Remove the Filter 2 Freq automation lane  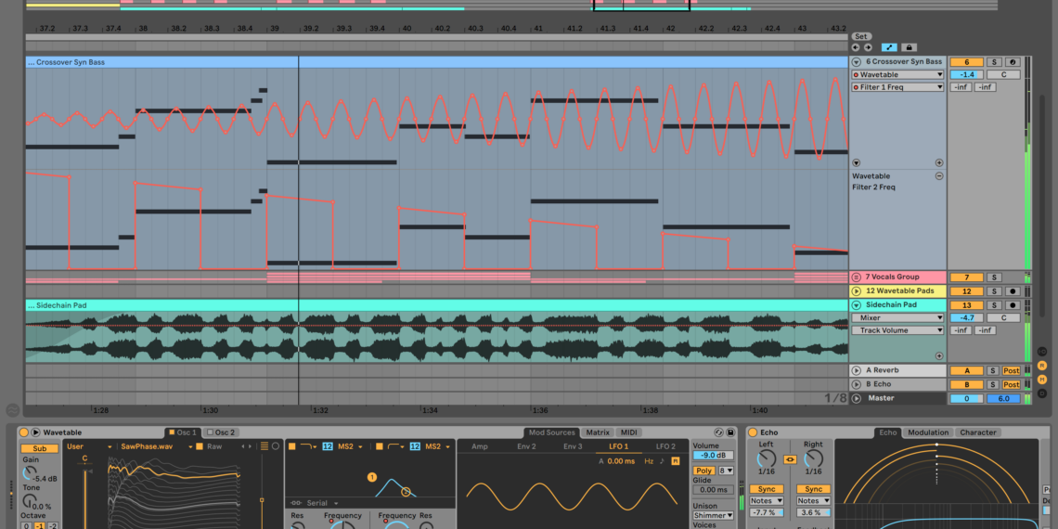click(938, 175)
